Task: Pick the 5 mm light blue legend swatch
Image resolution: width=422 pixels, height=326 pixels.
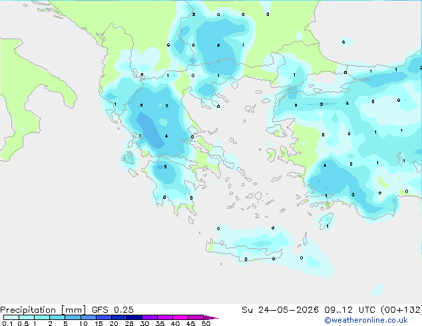Action: coord(73,317)
